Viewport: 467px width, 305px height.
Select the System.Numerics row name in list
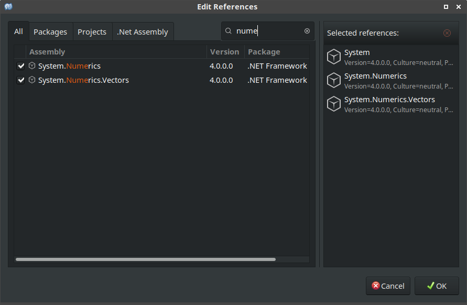pos(69,66)
